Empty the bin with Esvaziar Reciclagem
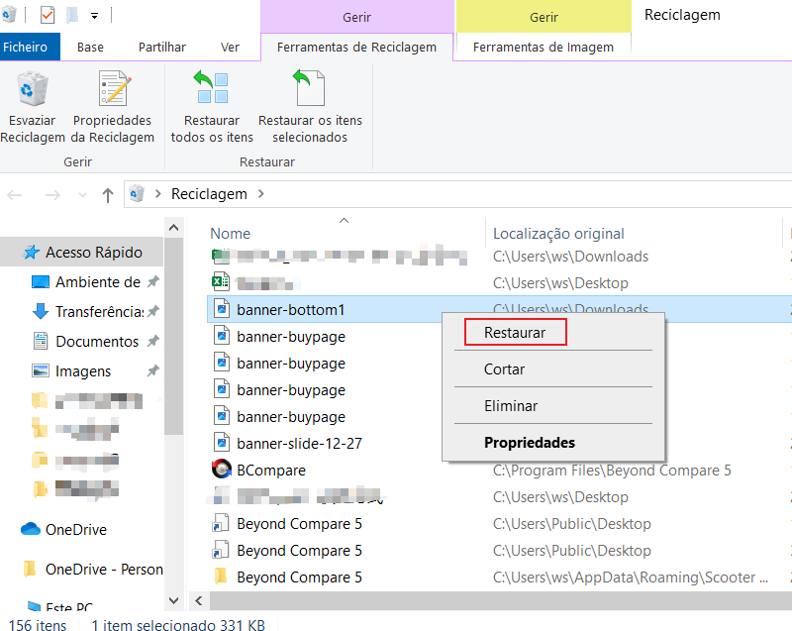 (x=31, y=104)
